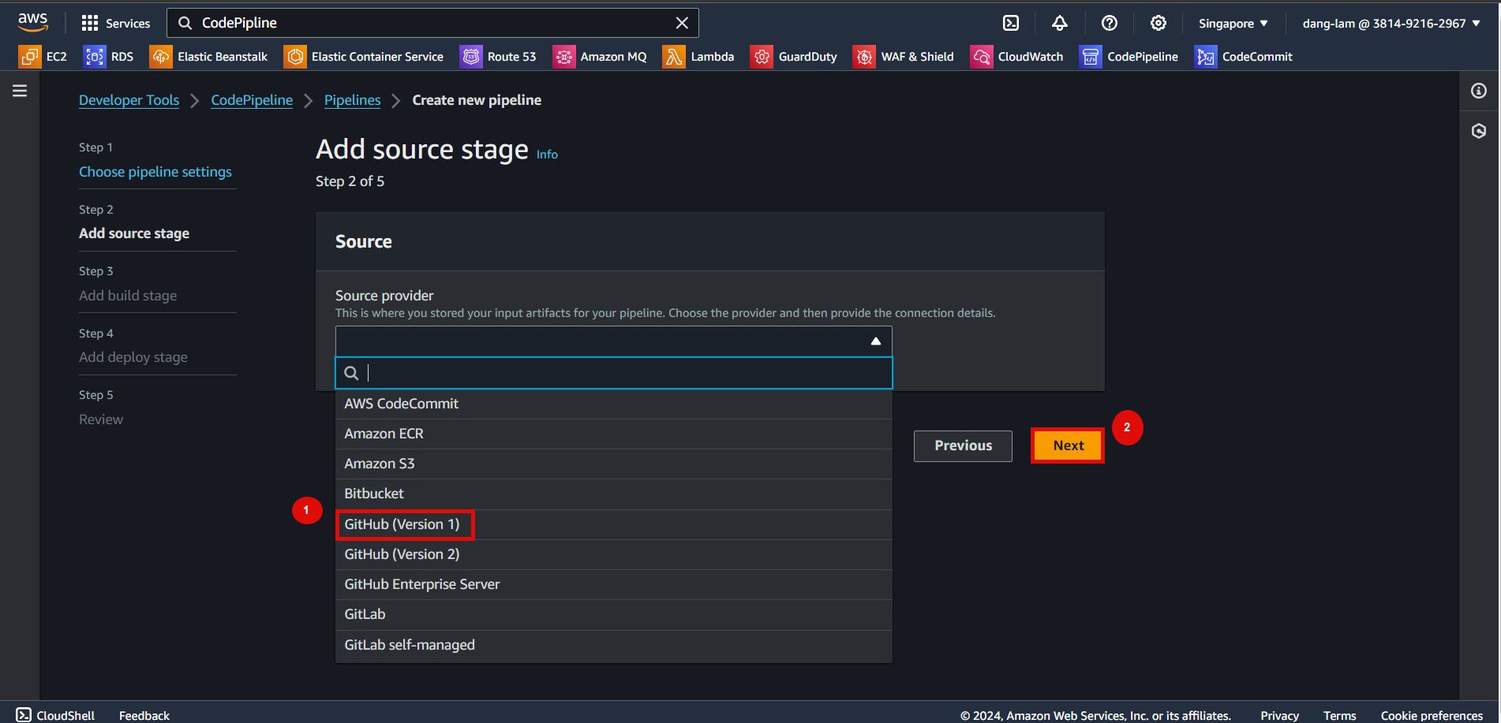Image resolution: width=1501 pixels, height=723 pixels.
Task: Select Bitbucket provider option
Action: click(x=614, y=494)
